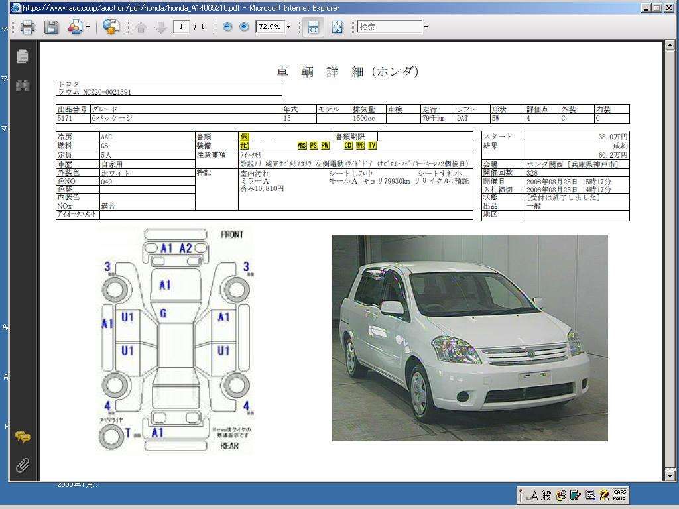Screen dimensions: 679x509
Task: Click the 38.0万円 start price
Action: coord(613,137)
